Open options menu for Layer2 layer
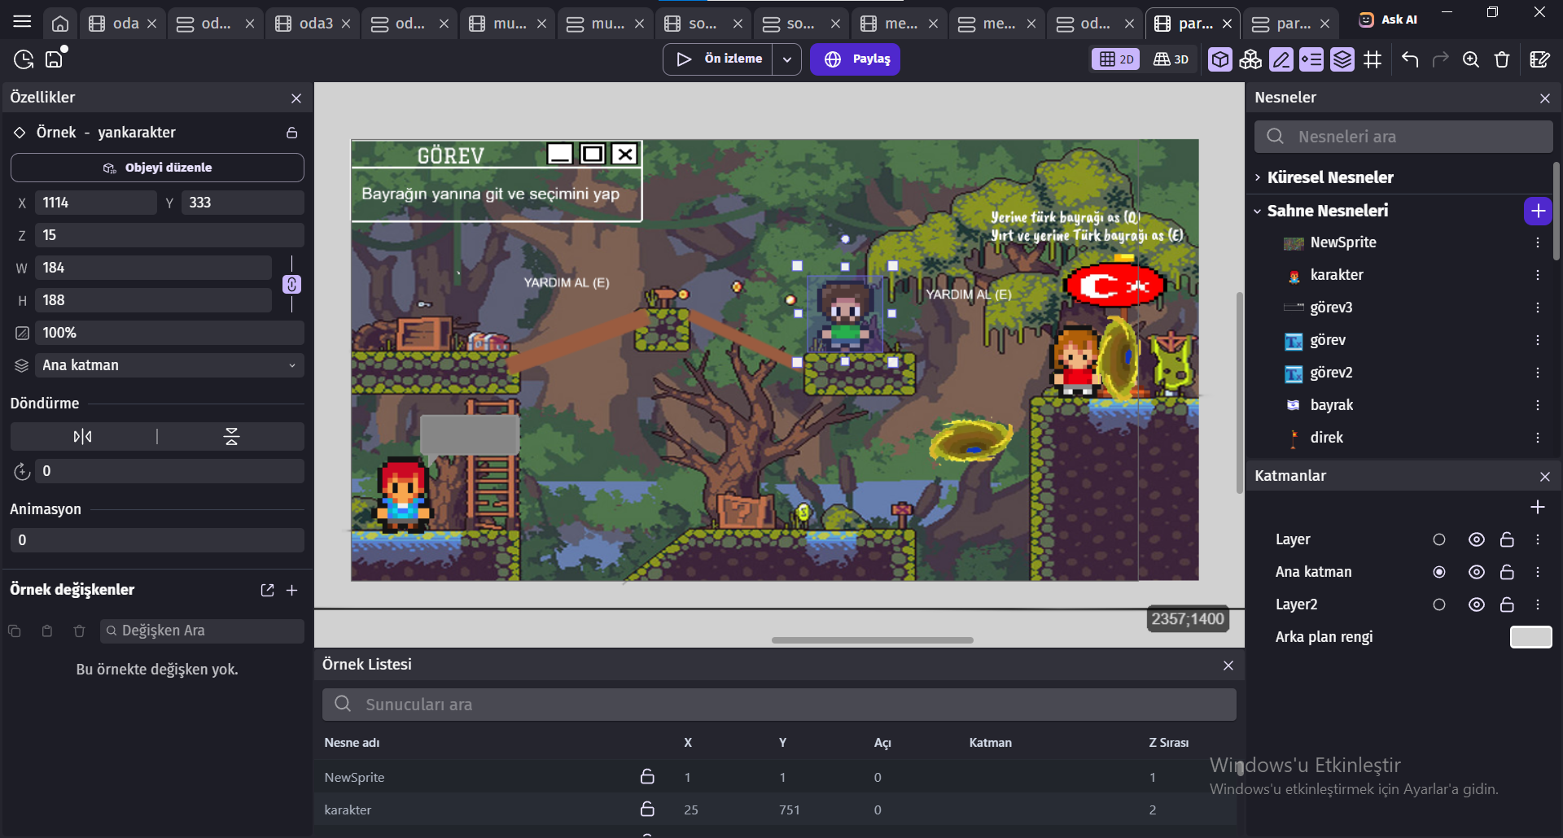 [x=1538, y=605]
